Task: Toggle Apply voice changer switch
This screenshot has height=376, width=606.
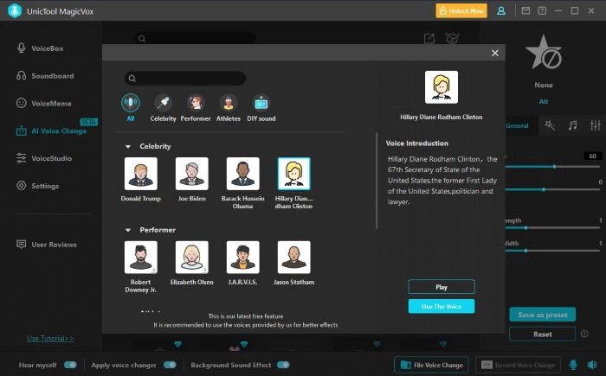Action: tap(170, 365)
